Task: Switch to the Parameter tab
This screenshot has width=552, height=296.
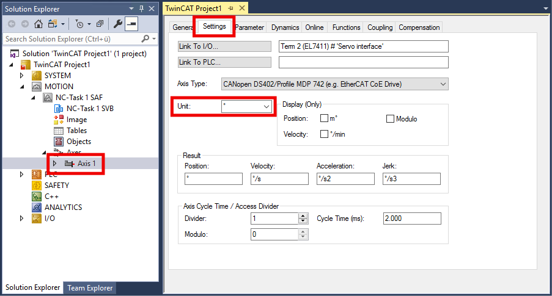Action: [x=249, y=27]
